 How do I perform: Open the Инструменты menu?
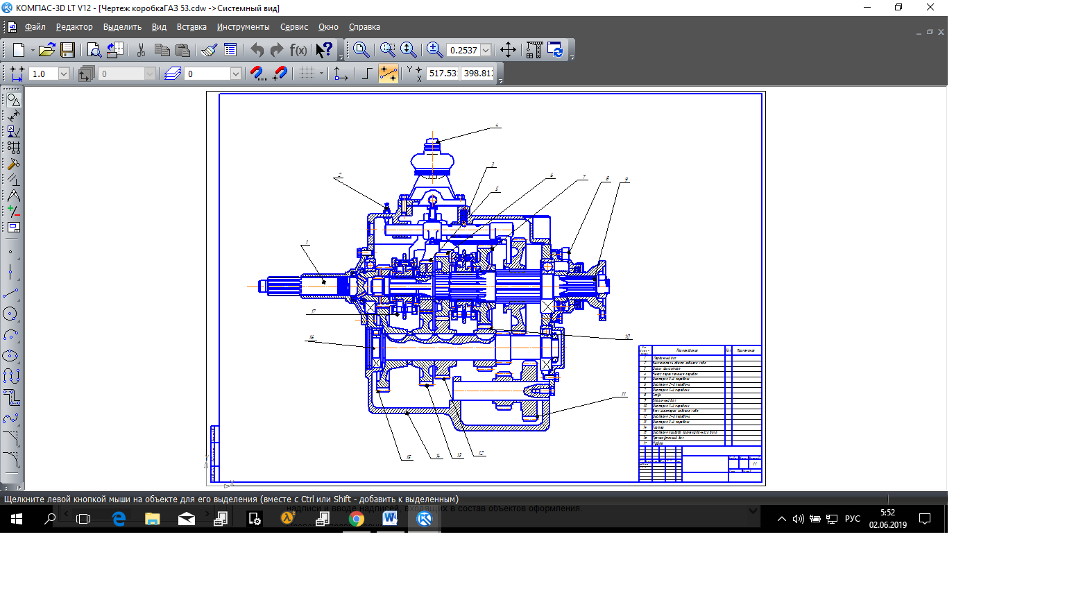tap(243, 27)
